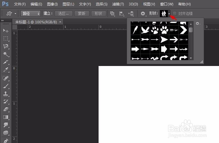219x143 pixels.
Task: Click the shape list scrollbar thumb
Action: pyautogui.click(x=191, y=30)
